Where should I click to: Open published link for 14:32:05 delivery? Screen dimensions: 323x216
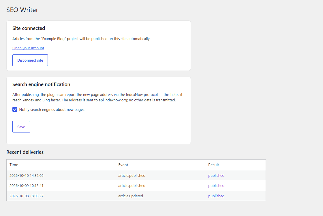[216, 175]
